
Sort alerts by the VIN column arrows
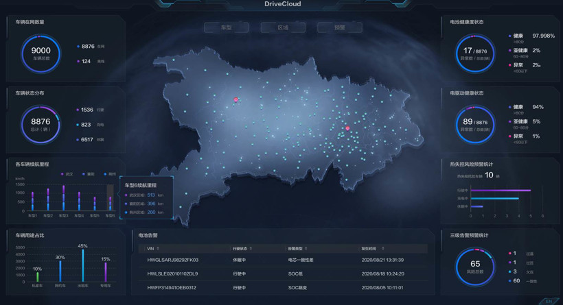pos(158,248)
